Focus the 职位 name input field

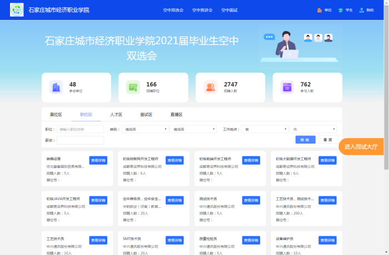point(81,129)
